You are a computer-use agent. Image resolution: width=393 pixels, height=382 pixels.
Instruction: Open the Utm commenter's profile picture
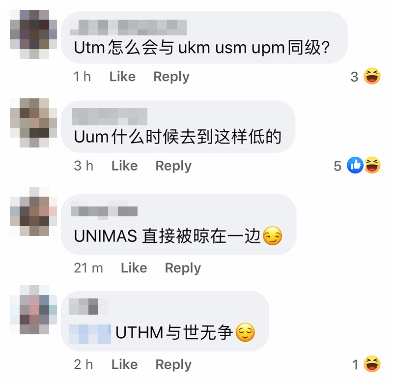click(x=33, y=34)
